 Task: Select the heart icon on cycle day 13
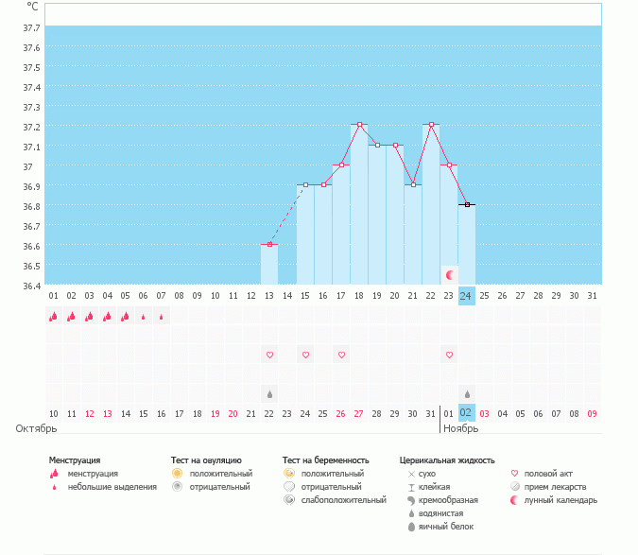(269, 355)
